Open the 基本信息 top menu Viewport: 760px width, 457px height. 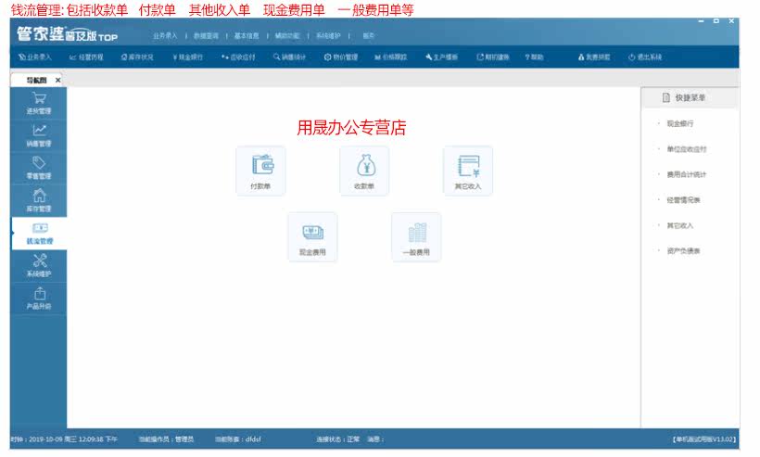247,36
